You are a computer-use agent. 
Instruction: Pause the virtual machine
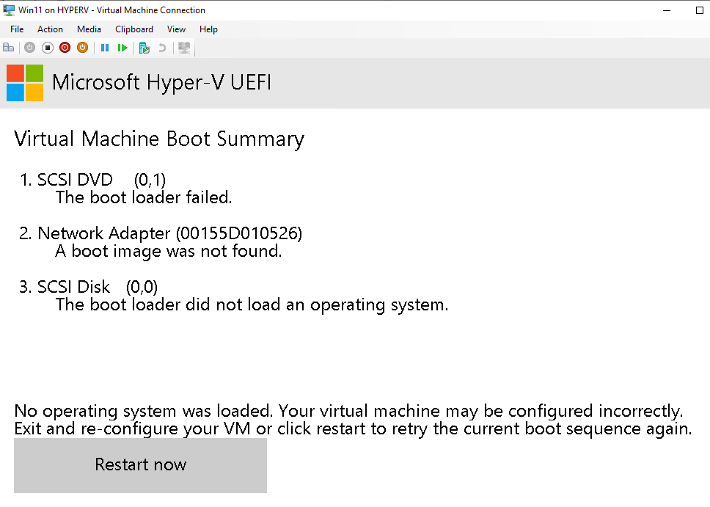105,48
